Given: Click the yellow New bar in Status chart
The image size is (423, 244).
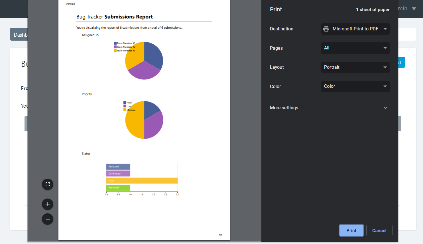Looking at the screenshot, I should 142,181.
